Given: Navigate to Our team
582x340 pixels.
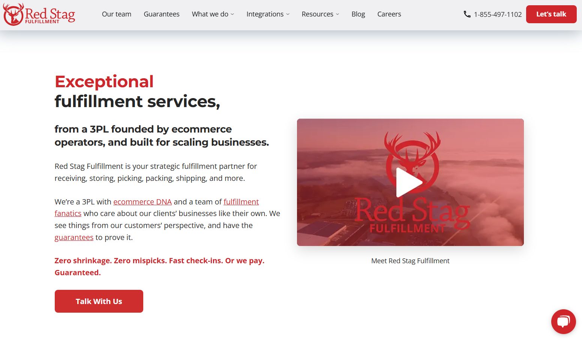Looking at the screenshot, I should point(117,14).
